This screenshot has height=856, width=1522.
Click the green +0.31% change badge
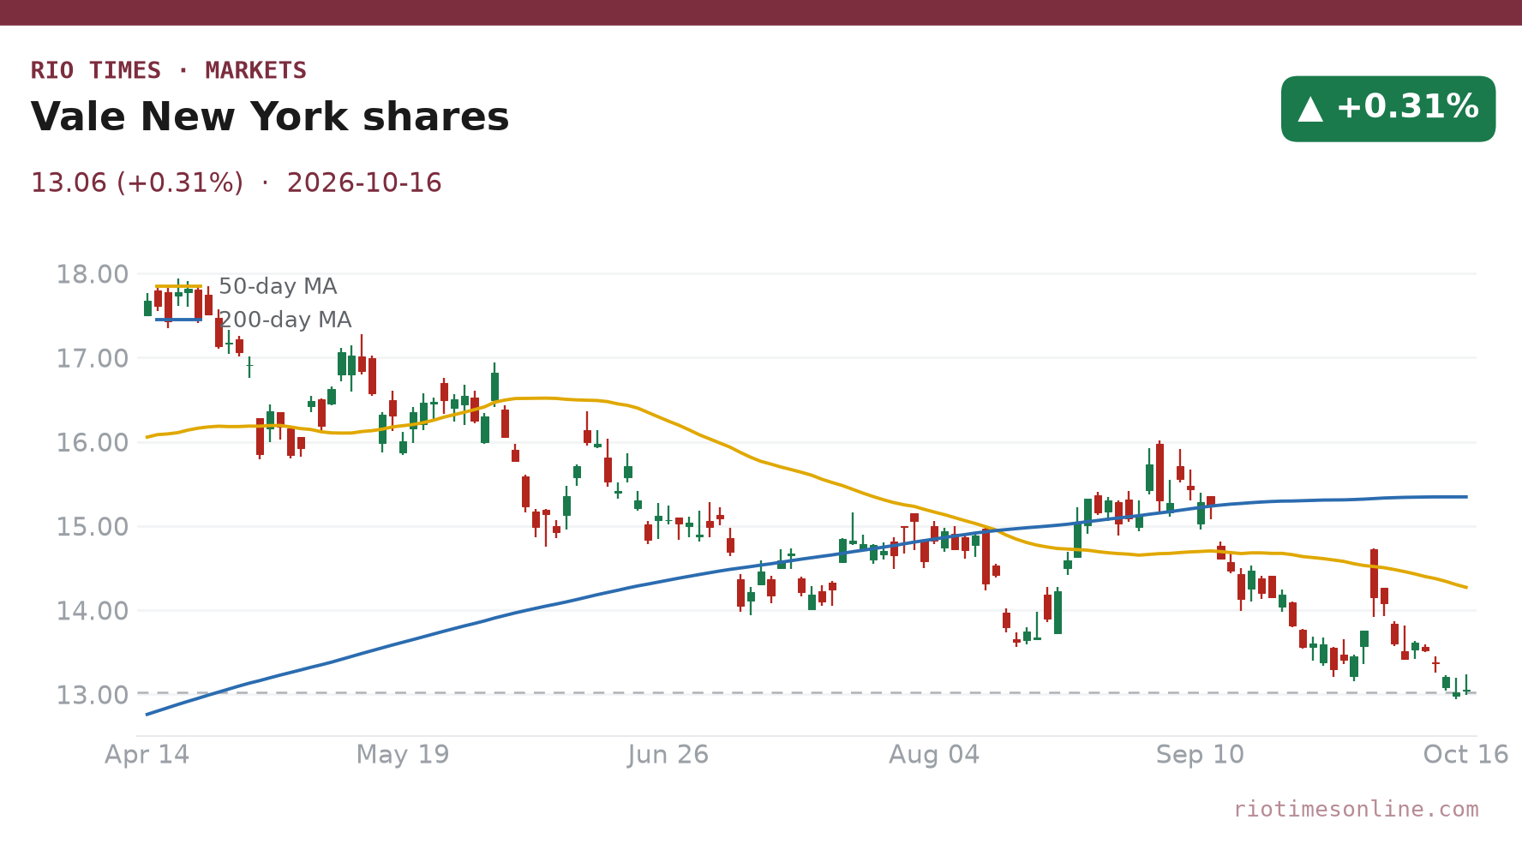pyautogui.click(x=1388, y=109)
